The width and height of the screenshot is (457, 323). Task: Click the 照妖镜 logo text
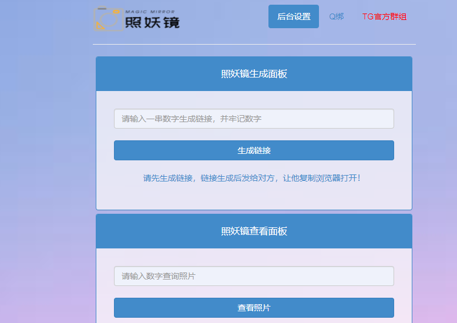click(x=152, y=22)
